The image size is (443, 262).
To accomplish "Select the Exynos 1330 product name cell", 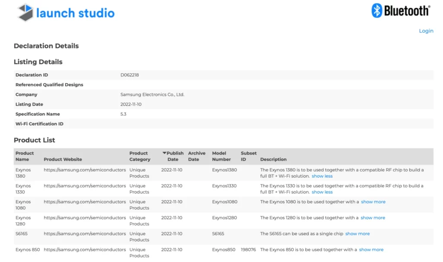I will 23,189.
